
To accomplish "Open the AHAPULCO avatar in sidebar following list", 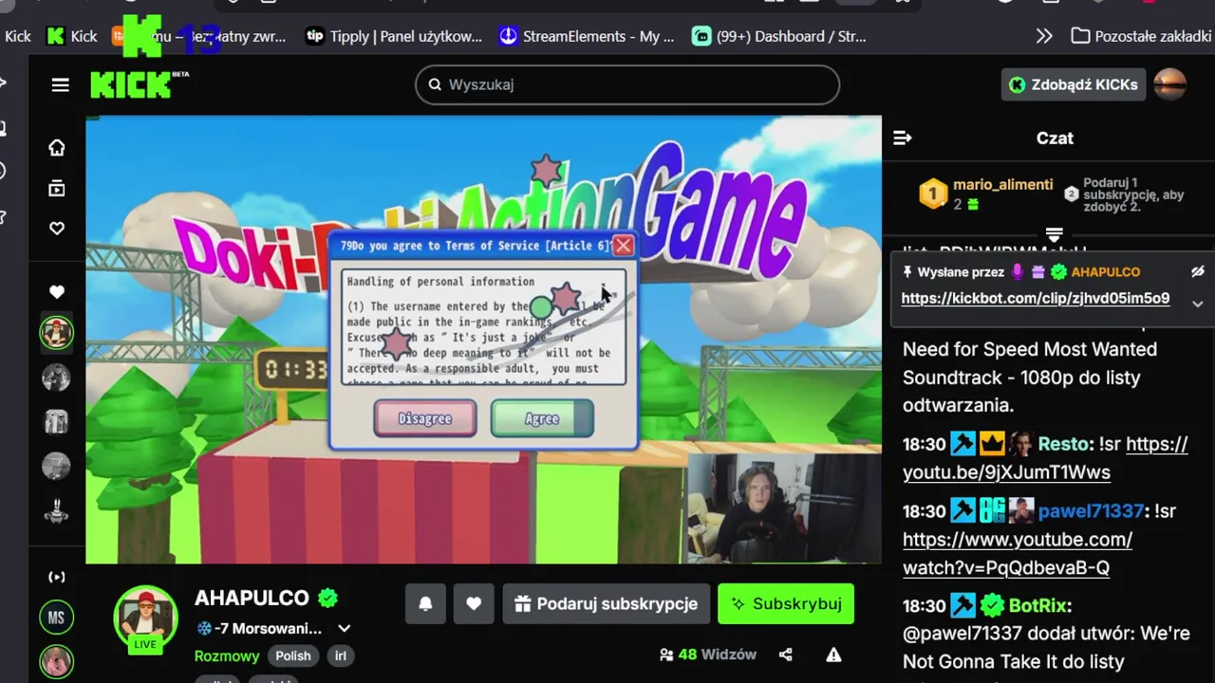I will pyautogui.click(x=57, y=333).
